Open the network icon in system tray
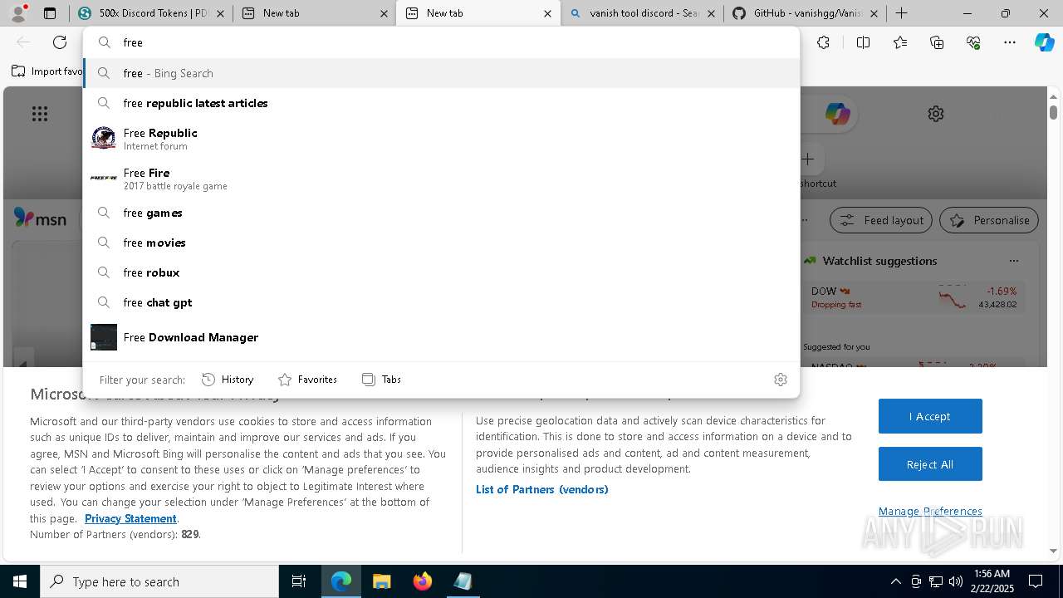The image size is (1063, 598). click(936, 581)
